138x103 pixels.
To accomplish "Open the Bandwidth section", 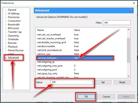I will tap(14, 24).
